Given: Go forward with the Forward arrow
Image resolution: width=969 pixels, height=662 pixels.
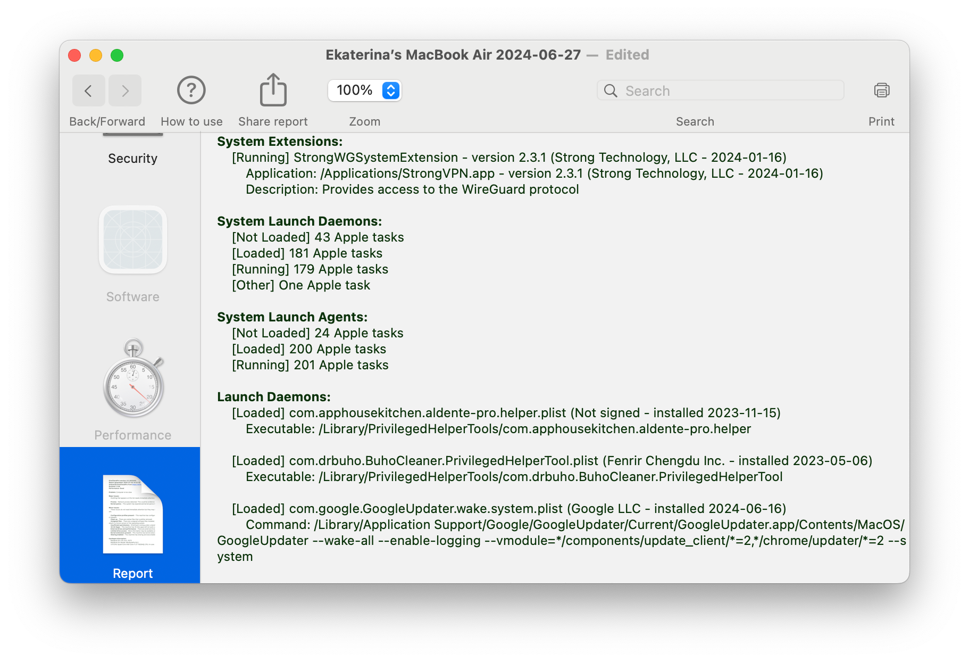Looking at the screenshot, I should [125, 90].
